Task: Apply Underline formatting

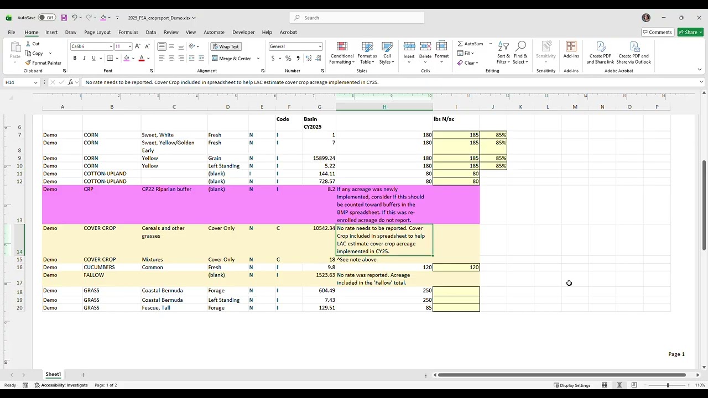Action: (x=93, y=58)
